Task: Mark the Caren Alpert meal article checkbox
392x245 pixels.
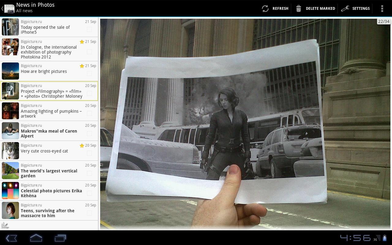Action: coord(89,133)
